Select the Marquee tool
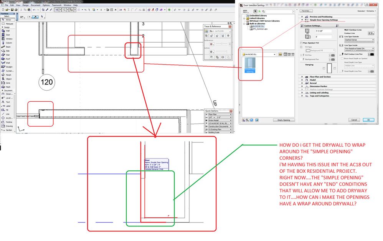Viewport: 383px width, 241px height. pos(8,24)
